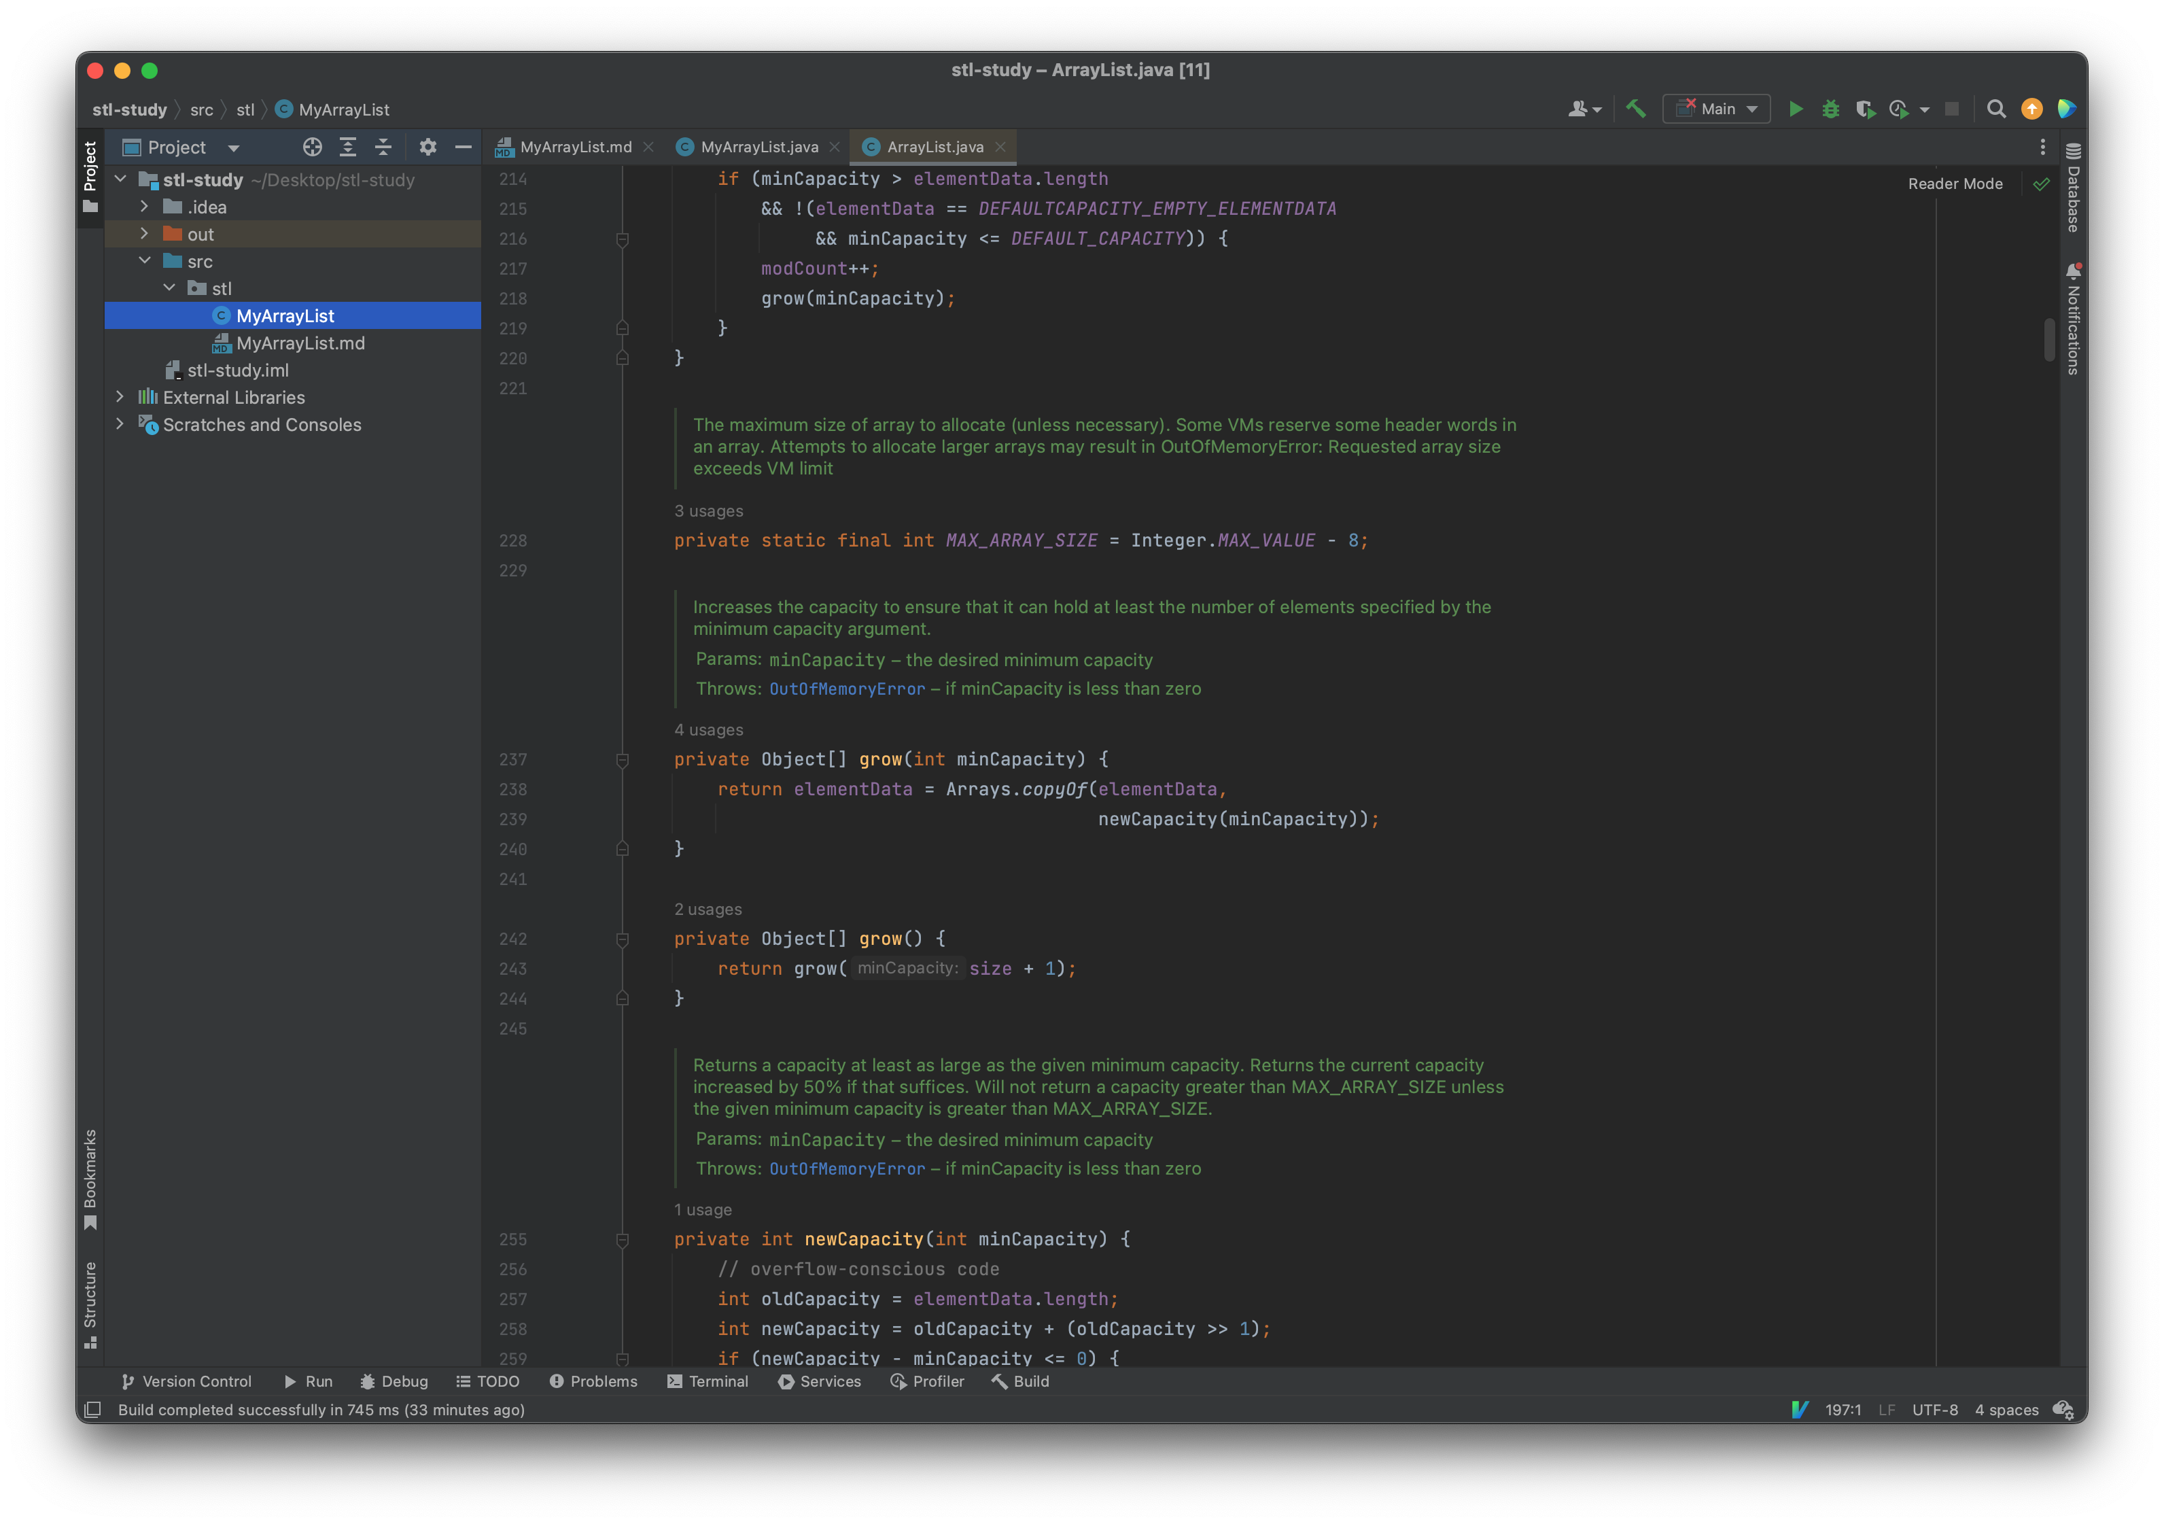Collapse the stl-study root node
Screen dimensions: 2164x1524
pos(121,179)
